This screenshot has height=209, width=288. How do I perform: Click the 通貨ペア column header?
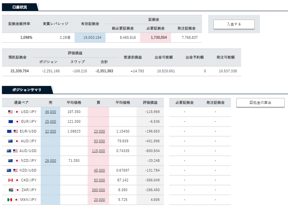(x=21, y=102)
